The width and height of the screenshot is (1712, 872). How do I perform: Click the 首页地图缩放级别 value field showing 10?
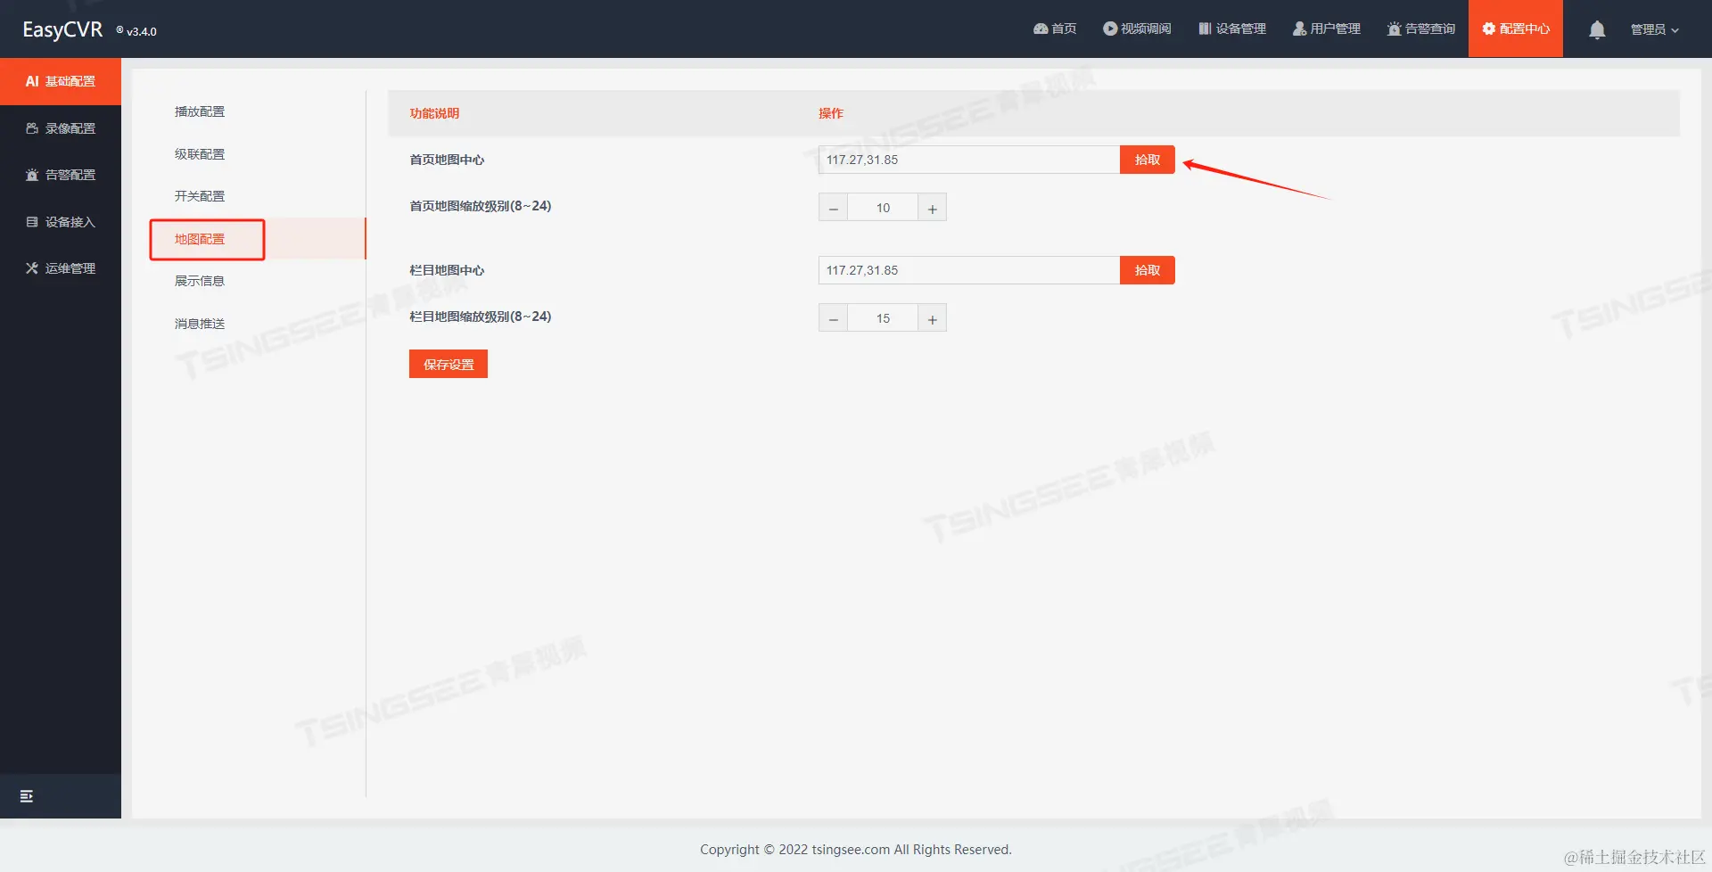[883, 208]
